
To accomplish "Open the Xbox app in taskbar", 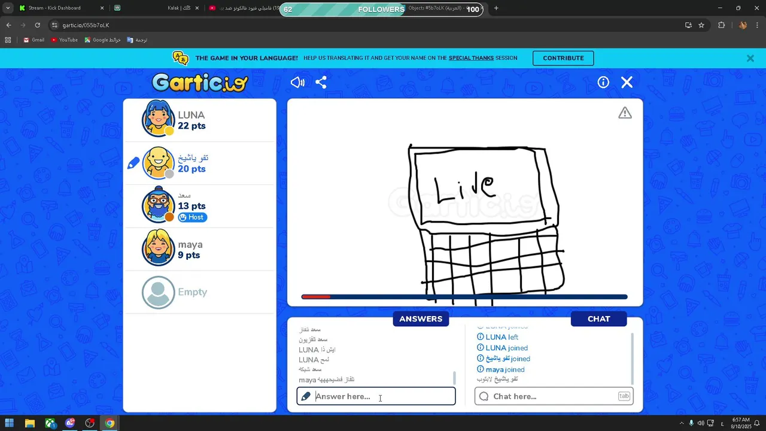I will (50, 423).
